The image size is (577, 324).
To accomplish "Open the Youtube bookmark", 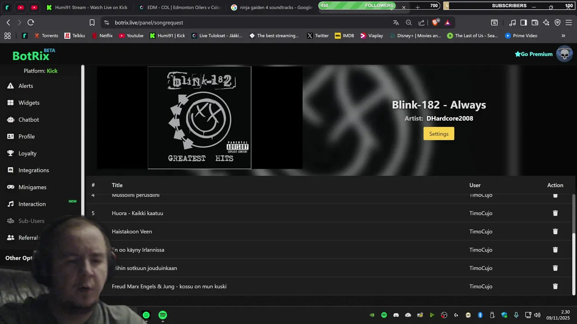I will click(131, 36).
